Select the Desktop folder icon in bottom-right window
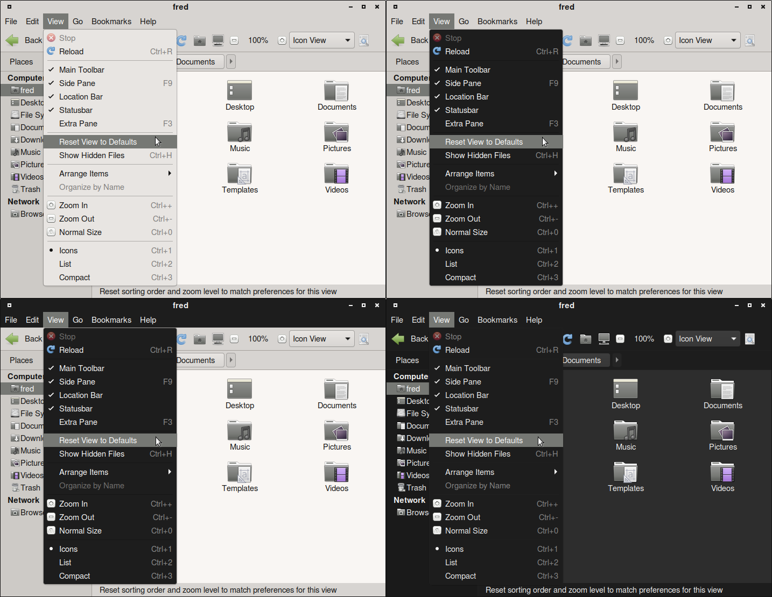The height and width of the screenshot is (597, 772). (626, 389)
